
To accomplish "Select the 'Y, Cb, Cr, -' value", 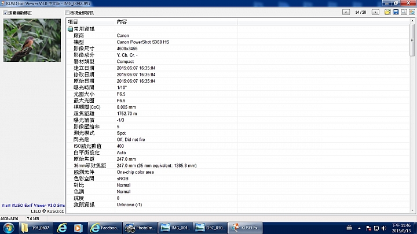I will (127, 55).
